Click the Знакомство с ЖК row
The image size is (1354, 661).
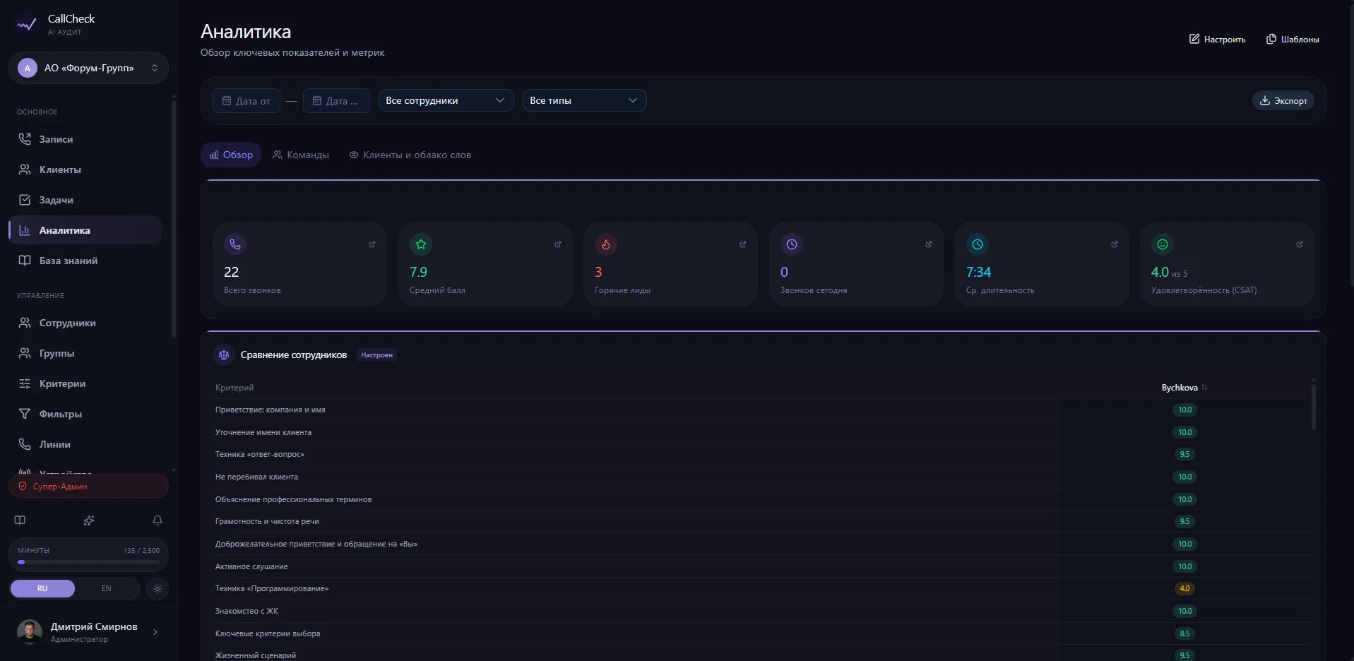click(761, 611)
